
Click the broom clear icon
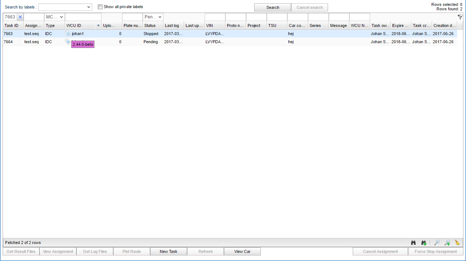[458, 243]
